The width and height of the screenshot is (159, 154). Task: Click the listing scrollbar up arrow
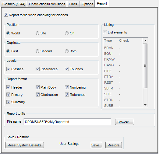coord(145,41)
